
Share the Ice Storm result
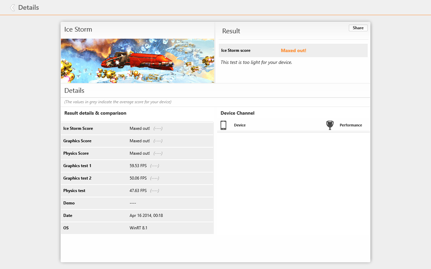(x=358, y=28)
